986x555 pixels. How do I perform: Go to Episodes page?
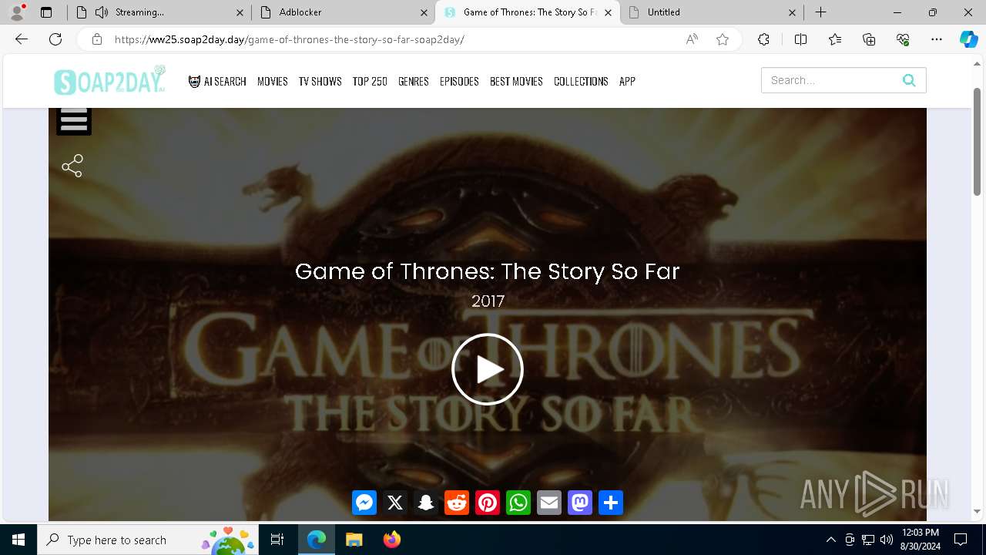459,81
